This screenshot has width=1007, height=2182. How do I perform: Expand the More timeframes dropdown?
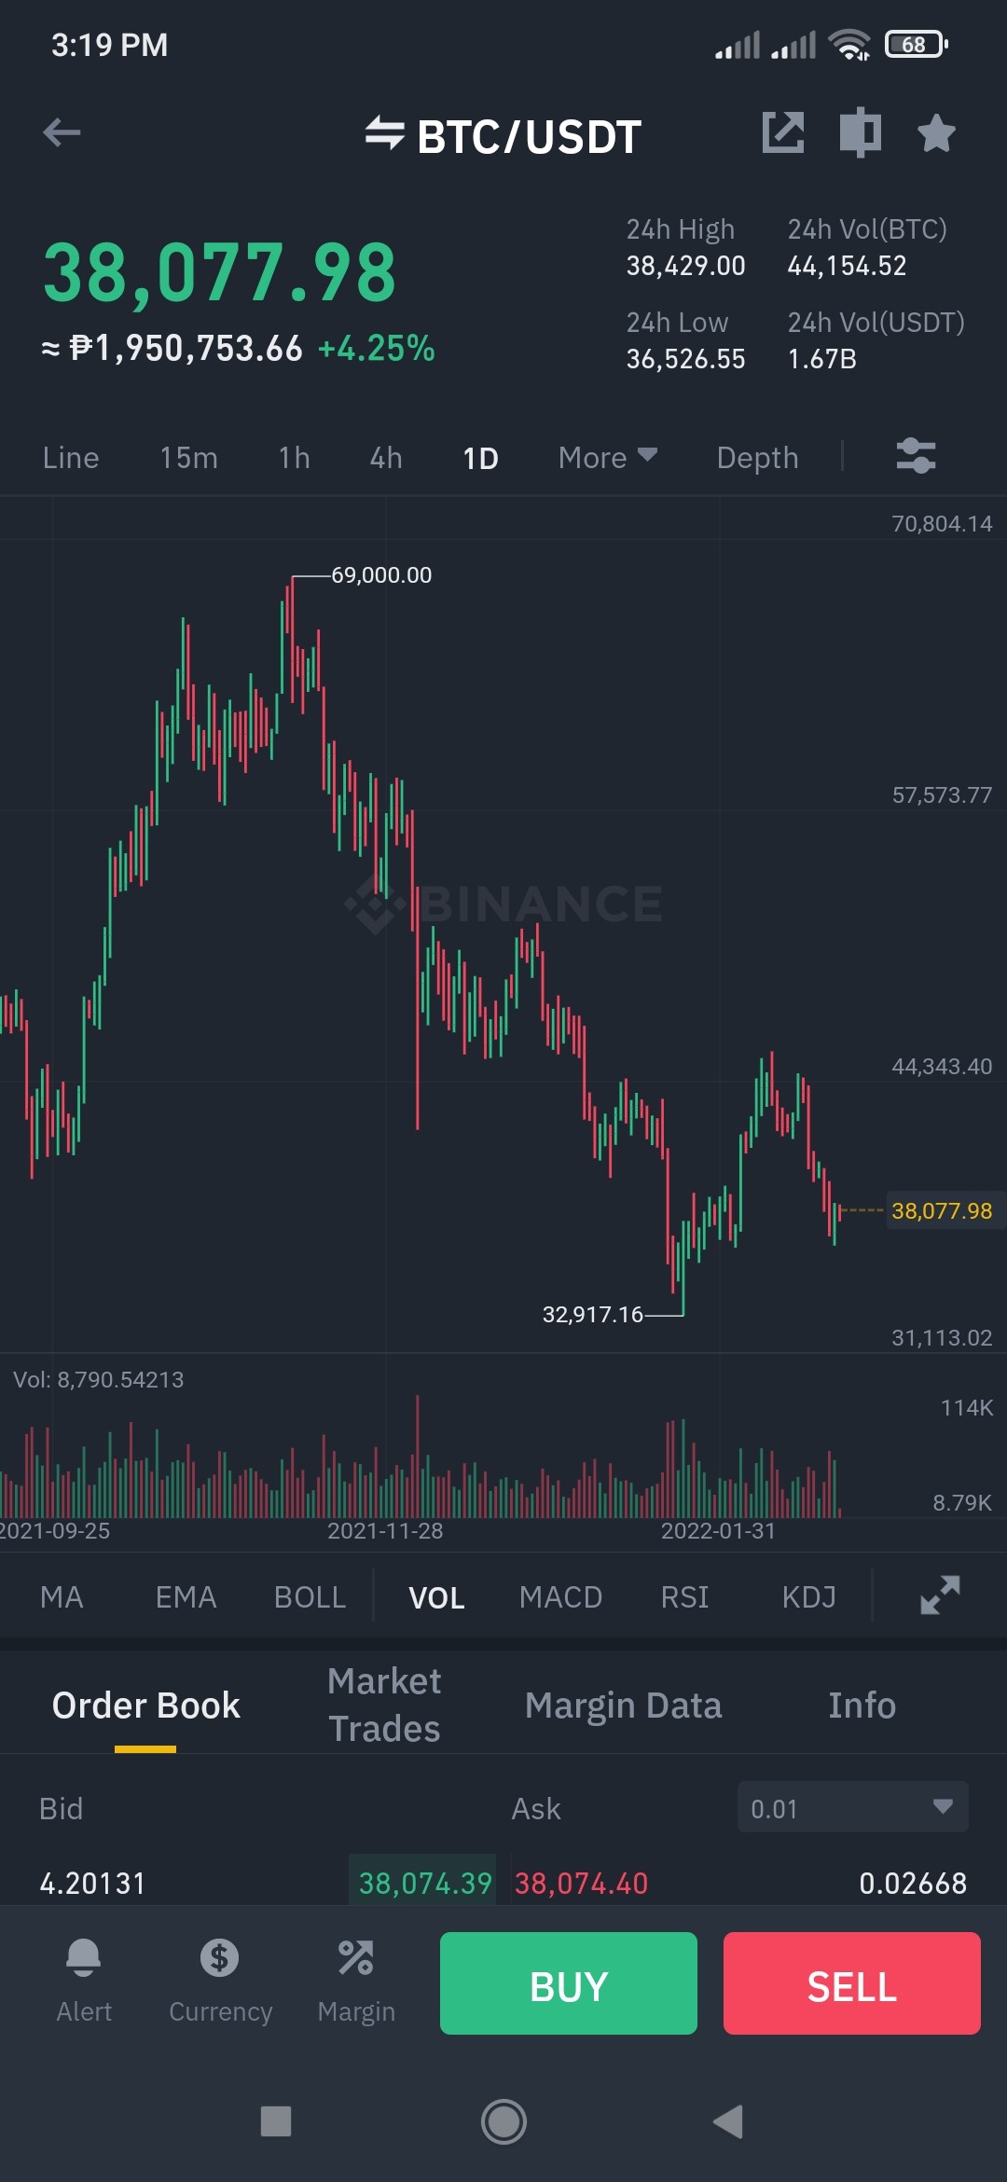pos(608,458)
